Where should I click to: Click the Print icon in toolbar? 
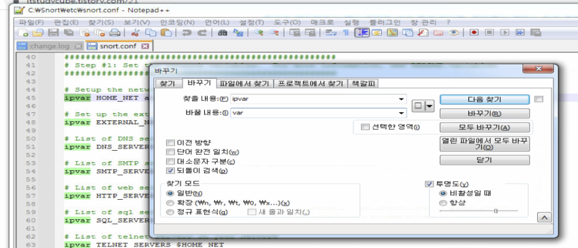click(115, 33)
